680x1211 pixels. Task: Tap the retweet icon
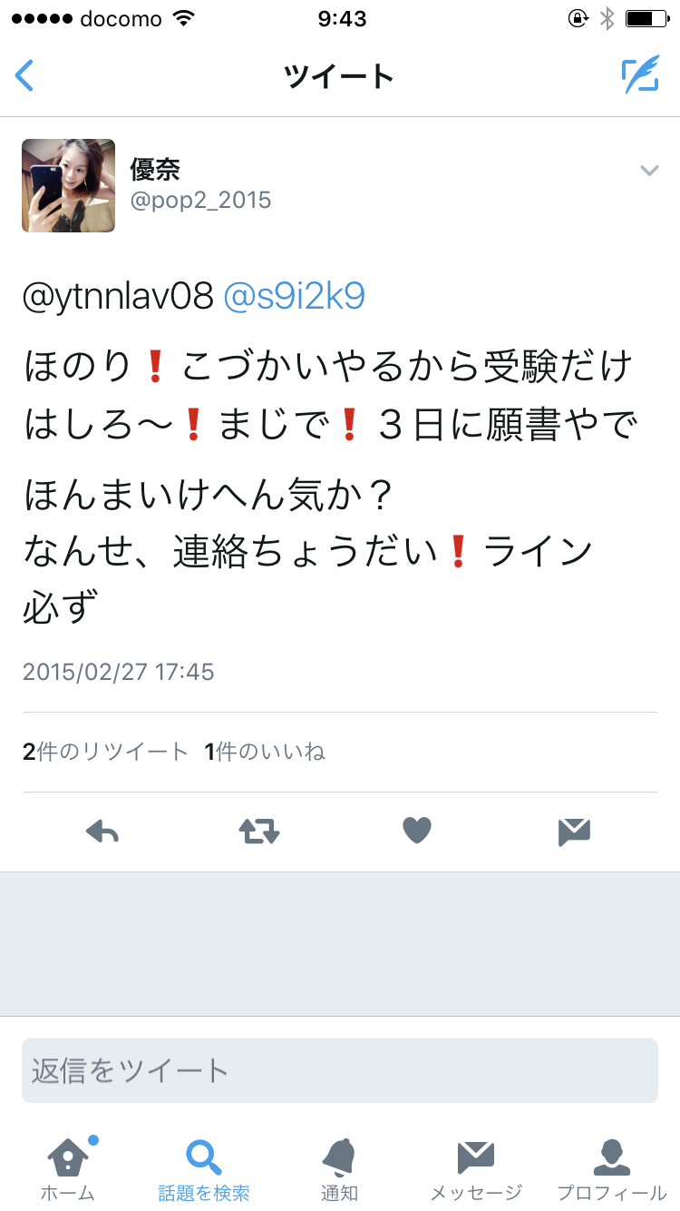click(x=259, y=831)
